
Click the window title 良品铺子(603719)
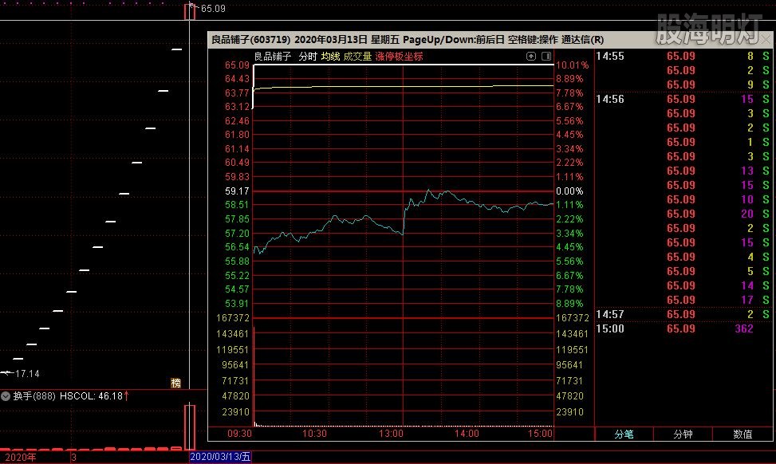(x=251, y=40)
